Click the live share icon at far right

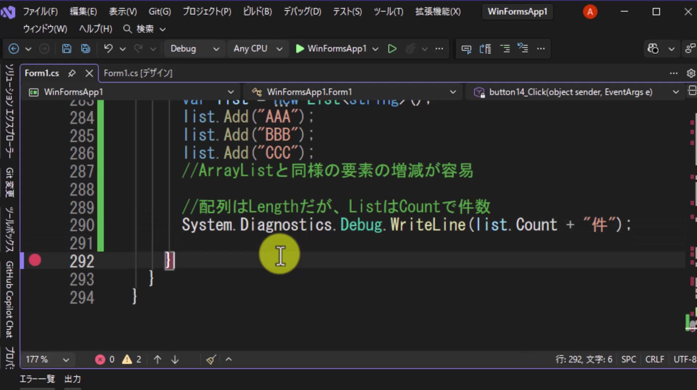(690, 49)
